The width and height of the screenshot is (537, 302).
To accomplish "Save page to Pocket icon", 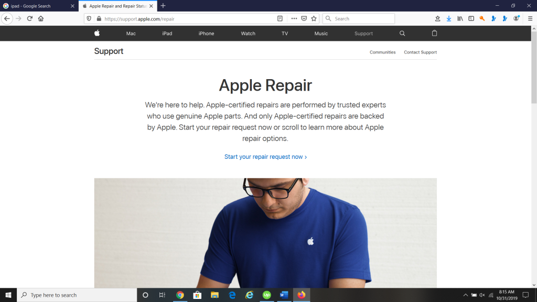I will [x=304, y=19].
